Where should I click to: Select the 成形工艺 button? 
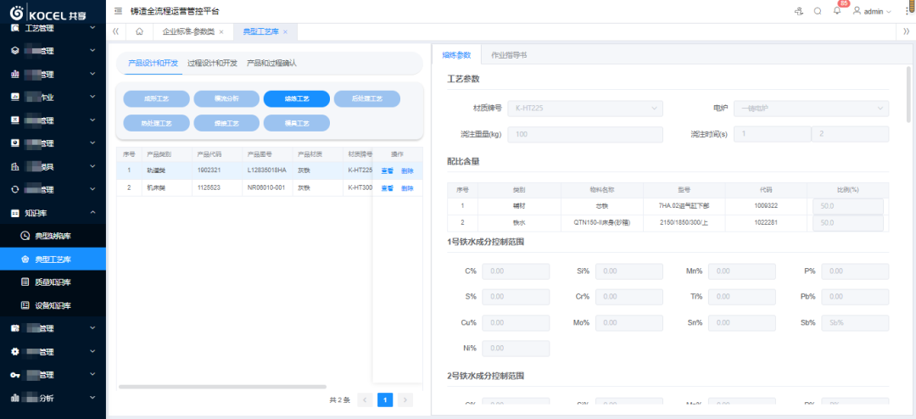click(156, 98)
